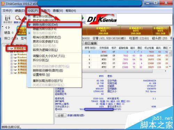Open the 帮助(H) menu
The height and width of the screenshot is (130, 174).
(x=71, y=11)
